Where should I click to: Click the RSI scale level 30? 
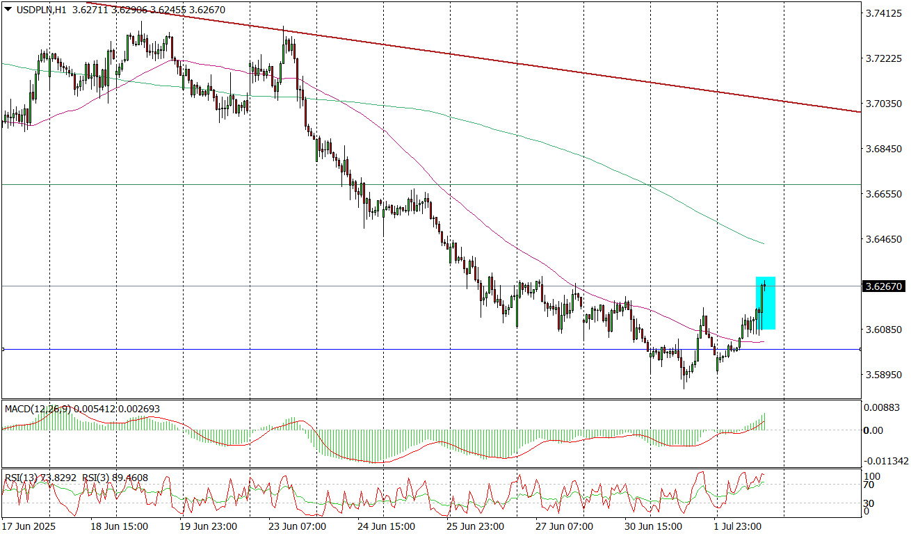(x=870, y=503)
